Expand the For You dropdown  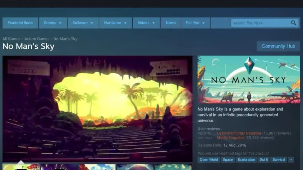click(196, 23)
